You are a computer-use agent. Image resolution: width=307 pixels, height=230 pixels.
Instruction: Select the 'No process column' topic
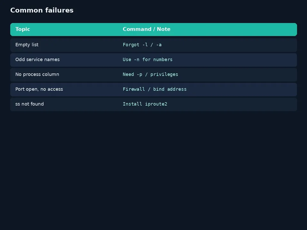tap(37, 74)
